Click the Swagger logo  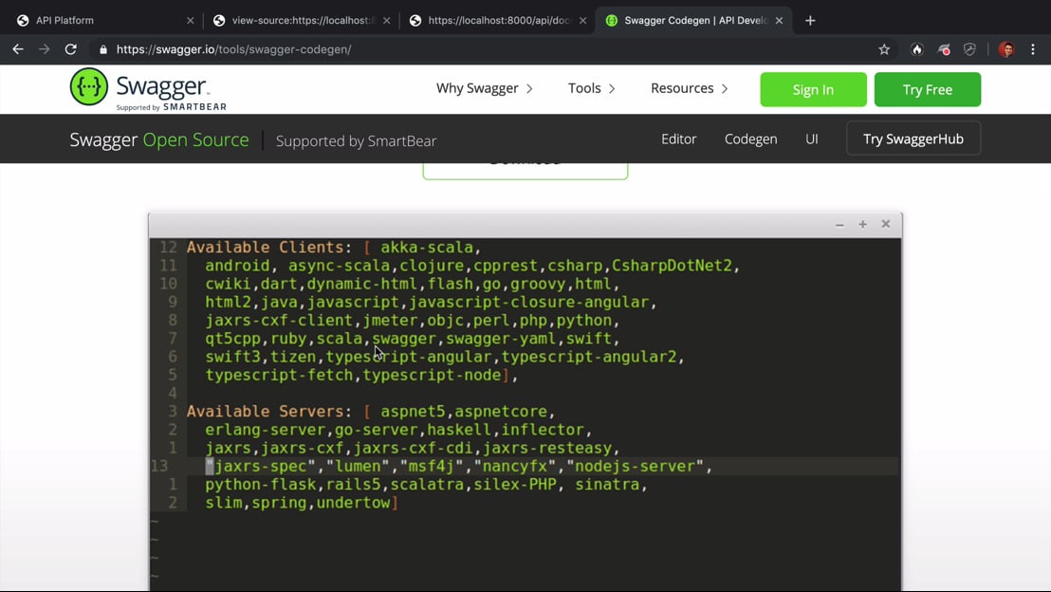(x=148, y=89)
